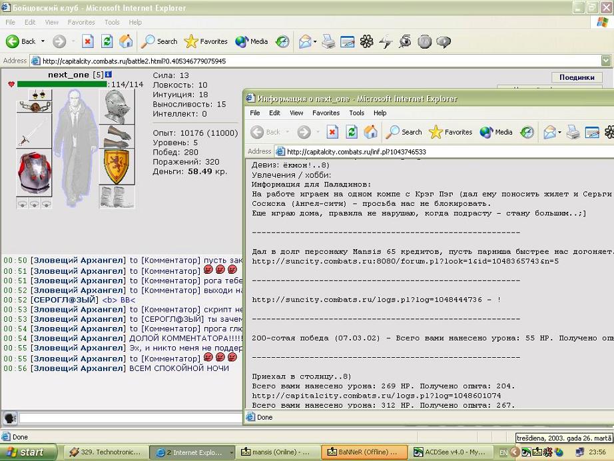Click flower-shaped icon in main toolbar

click(x=366, y=41)
